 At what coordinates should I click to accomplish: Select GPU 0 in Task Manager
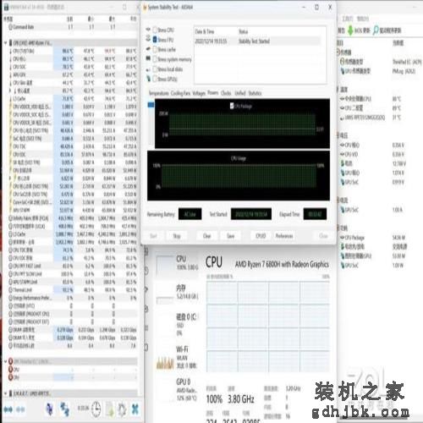(x=178, y=390)
